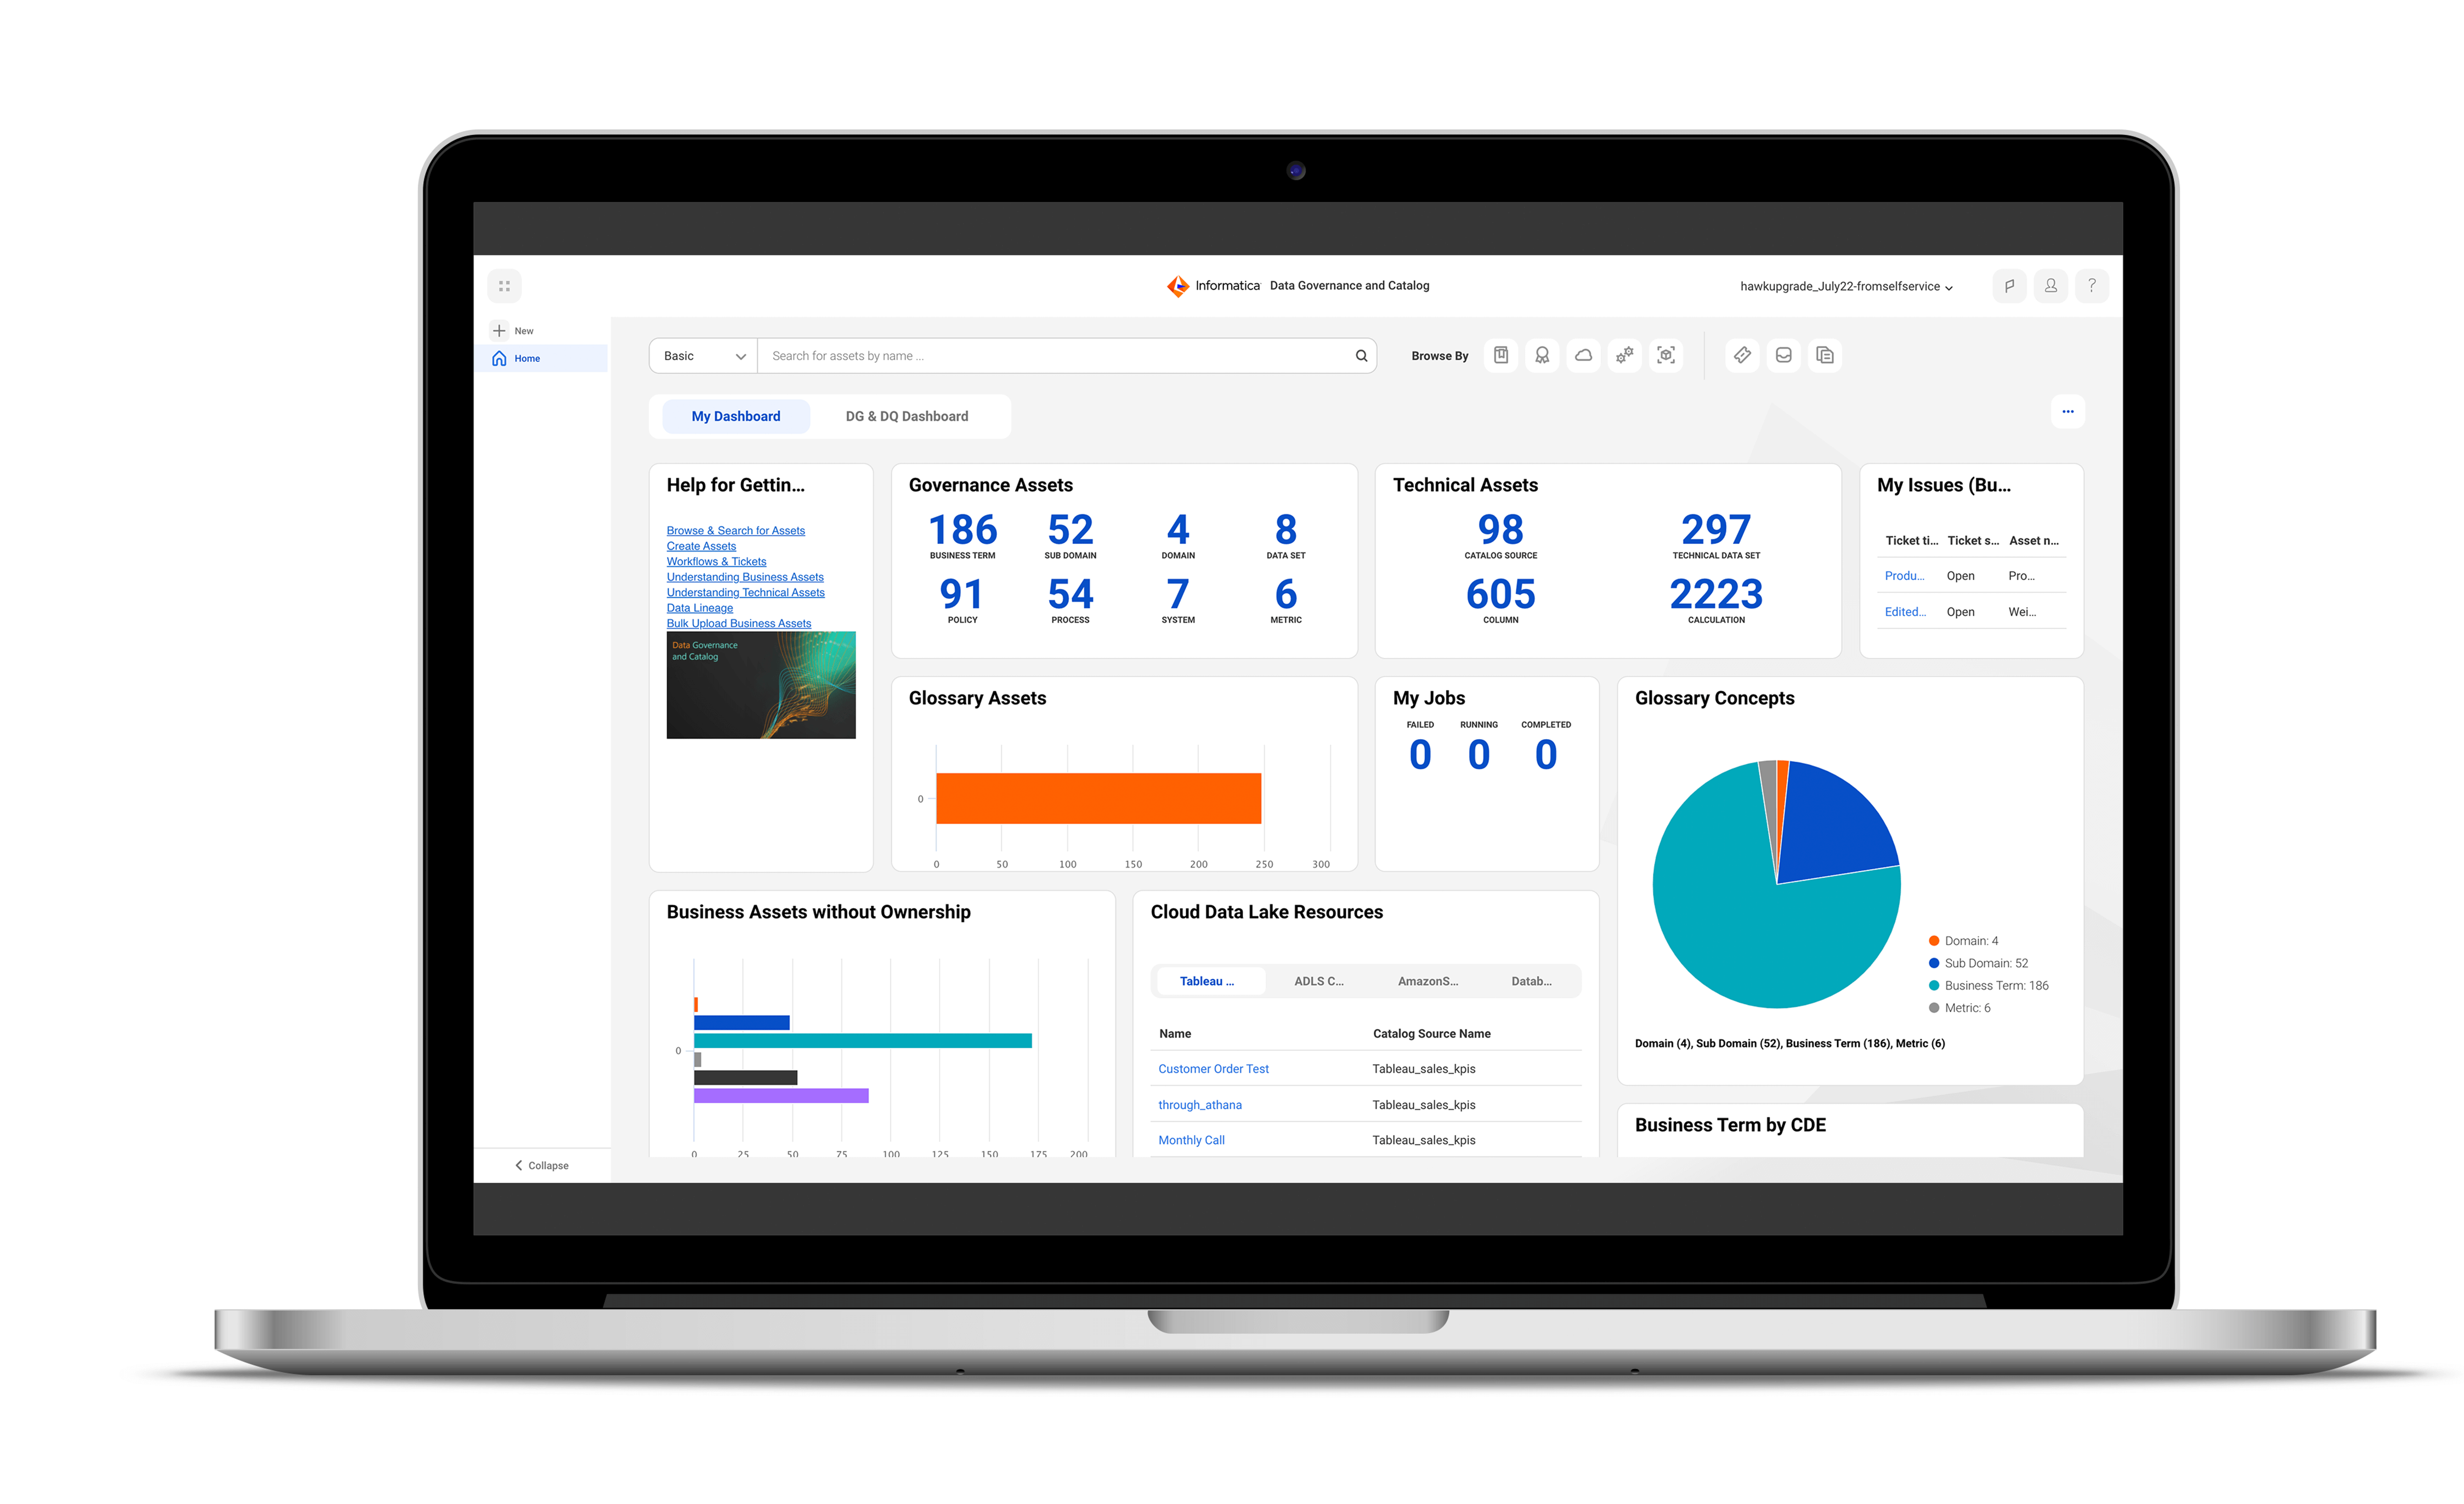2464x1504 pixels.
Task: Click the Data Governance catalog thumbnail
Action: coord(760,686)
